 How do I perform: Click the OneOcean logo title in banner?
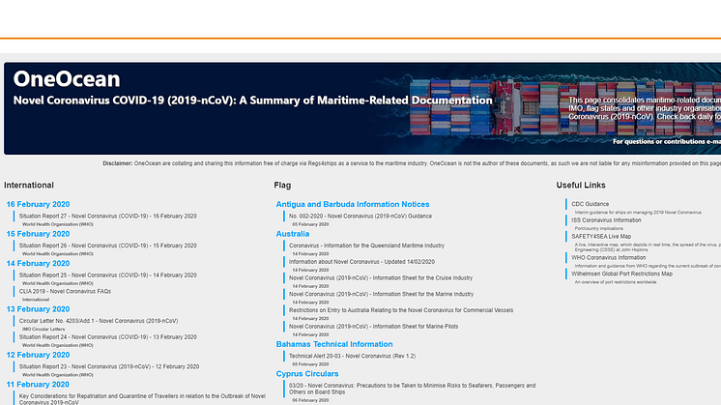point(67,79)
